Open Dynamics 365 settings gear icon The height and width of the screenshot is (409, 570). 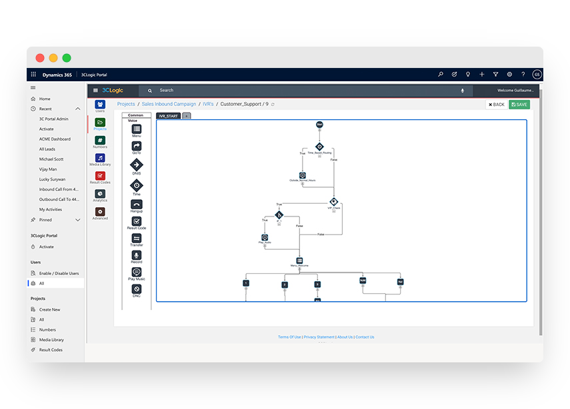pyautogui.click(x=509, y=75)
